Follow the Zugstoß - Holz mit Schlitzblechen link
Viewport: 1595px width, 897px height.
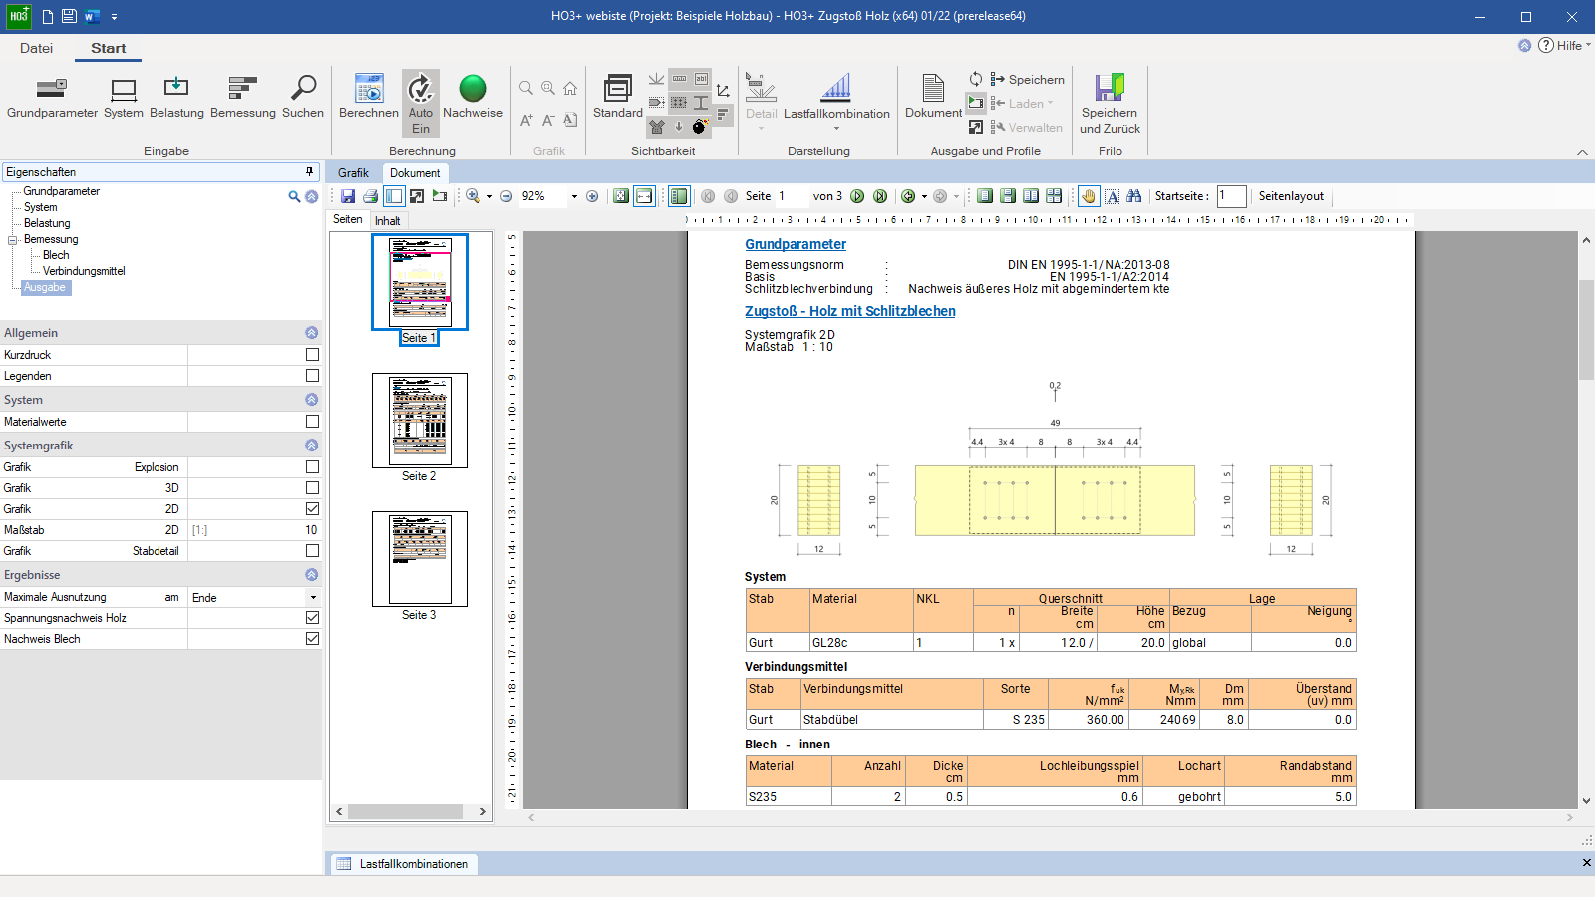pos(850,311)
